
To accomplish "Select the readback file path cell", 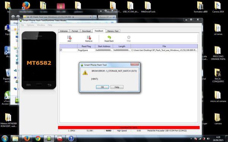I will coord(164,50).
